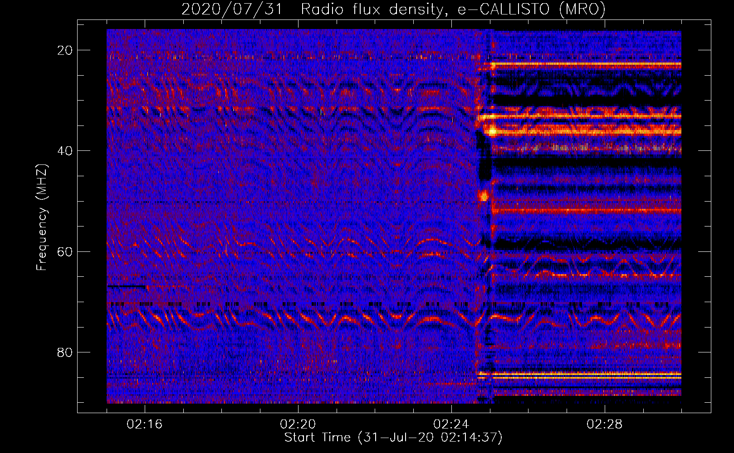Click the 'Start Time (31-Jul-20 02:14:37)' label
Viewport: 734px width, 453px height.
click(x=393, y=438)
